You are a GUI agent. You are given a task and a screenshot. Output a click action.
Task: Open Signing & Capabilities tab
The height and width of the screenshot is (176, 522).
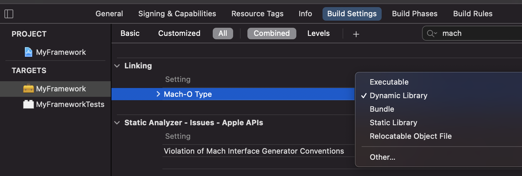(x=177, y=14)
